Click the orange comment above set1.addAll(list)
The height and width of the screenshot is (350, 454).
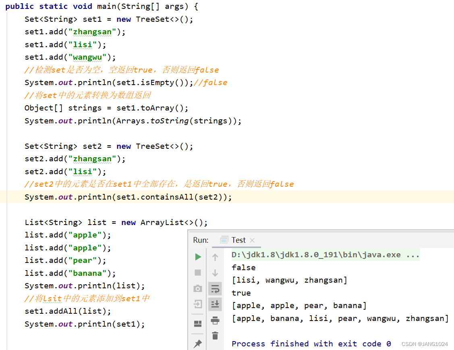pos(87,298)
